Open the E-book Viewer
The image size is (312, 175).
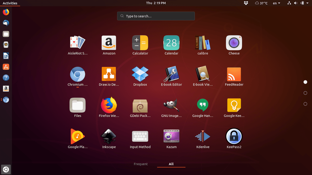pos(203,74)
